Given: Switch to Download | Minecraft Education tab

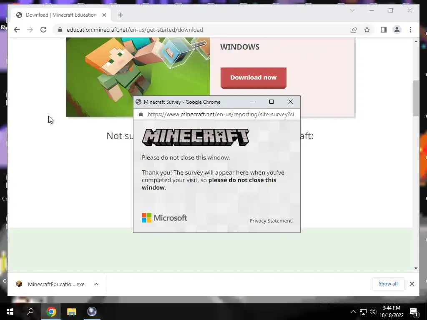Looking at the screenshot, I should [61, 15].
